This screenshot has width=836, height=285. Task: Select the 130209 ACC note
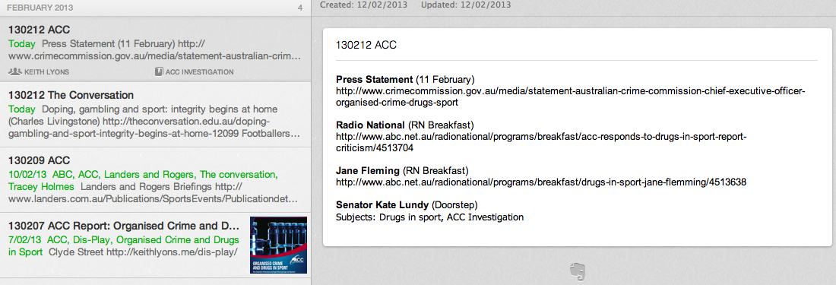pyautogui.click(x=155, y=180)
